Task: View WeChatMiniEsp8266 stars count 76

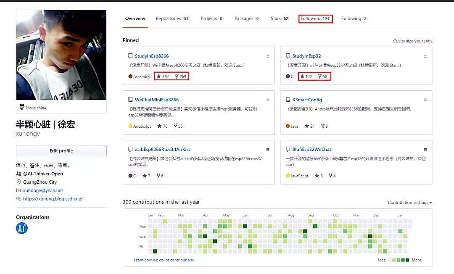Action: [162, 126]
